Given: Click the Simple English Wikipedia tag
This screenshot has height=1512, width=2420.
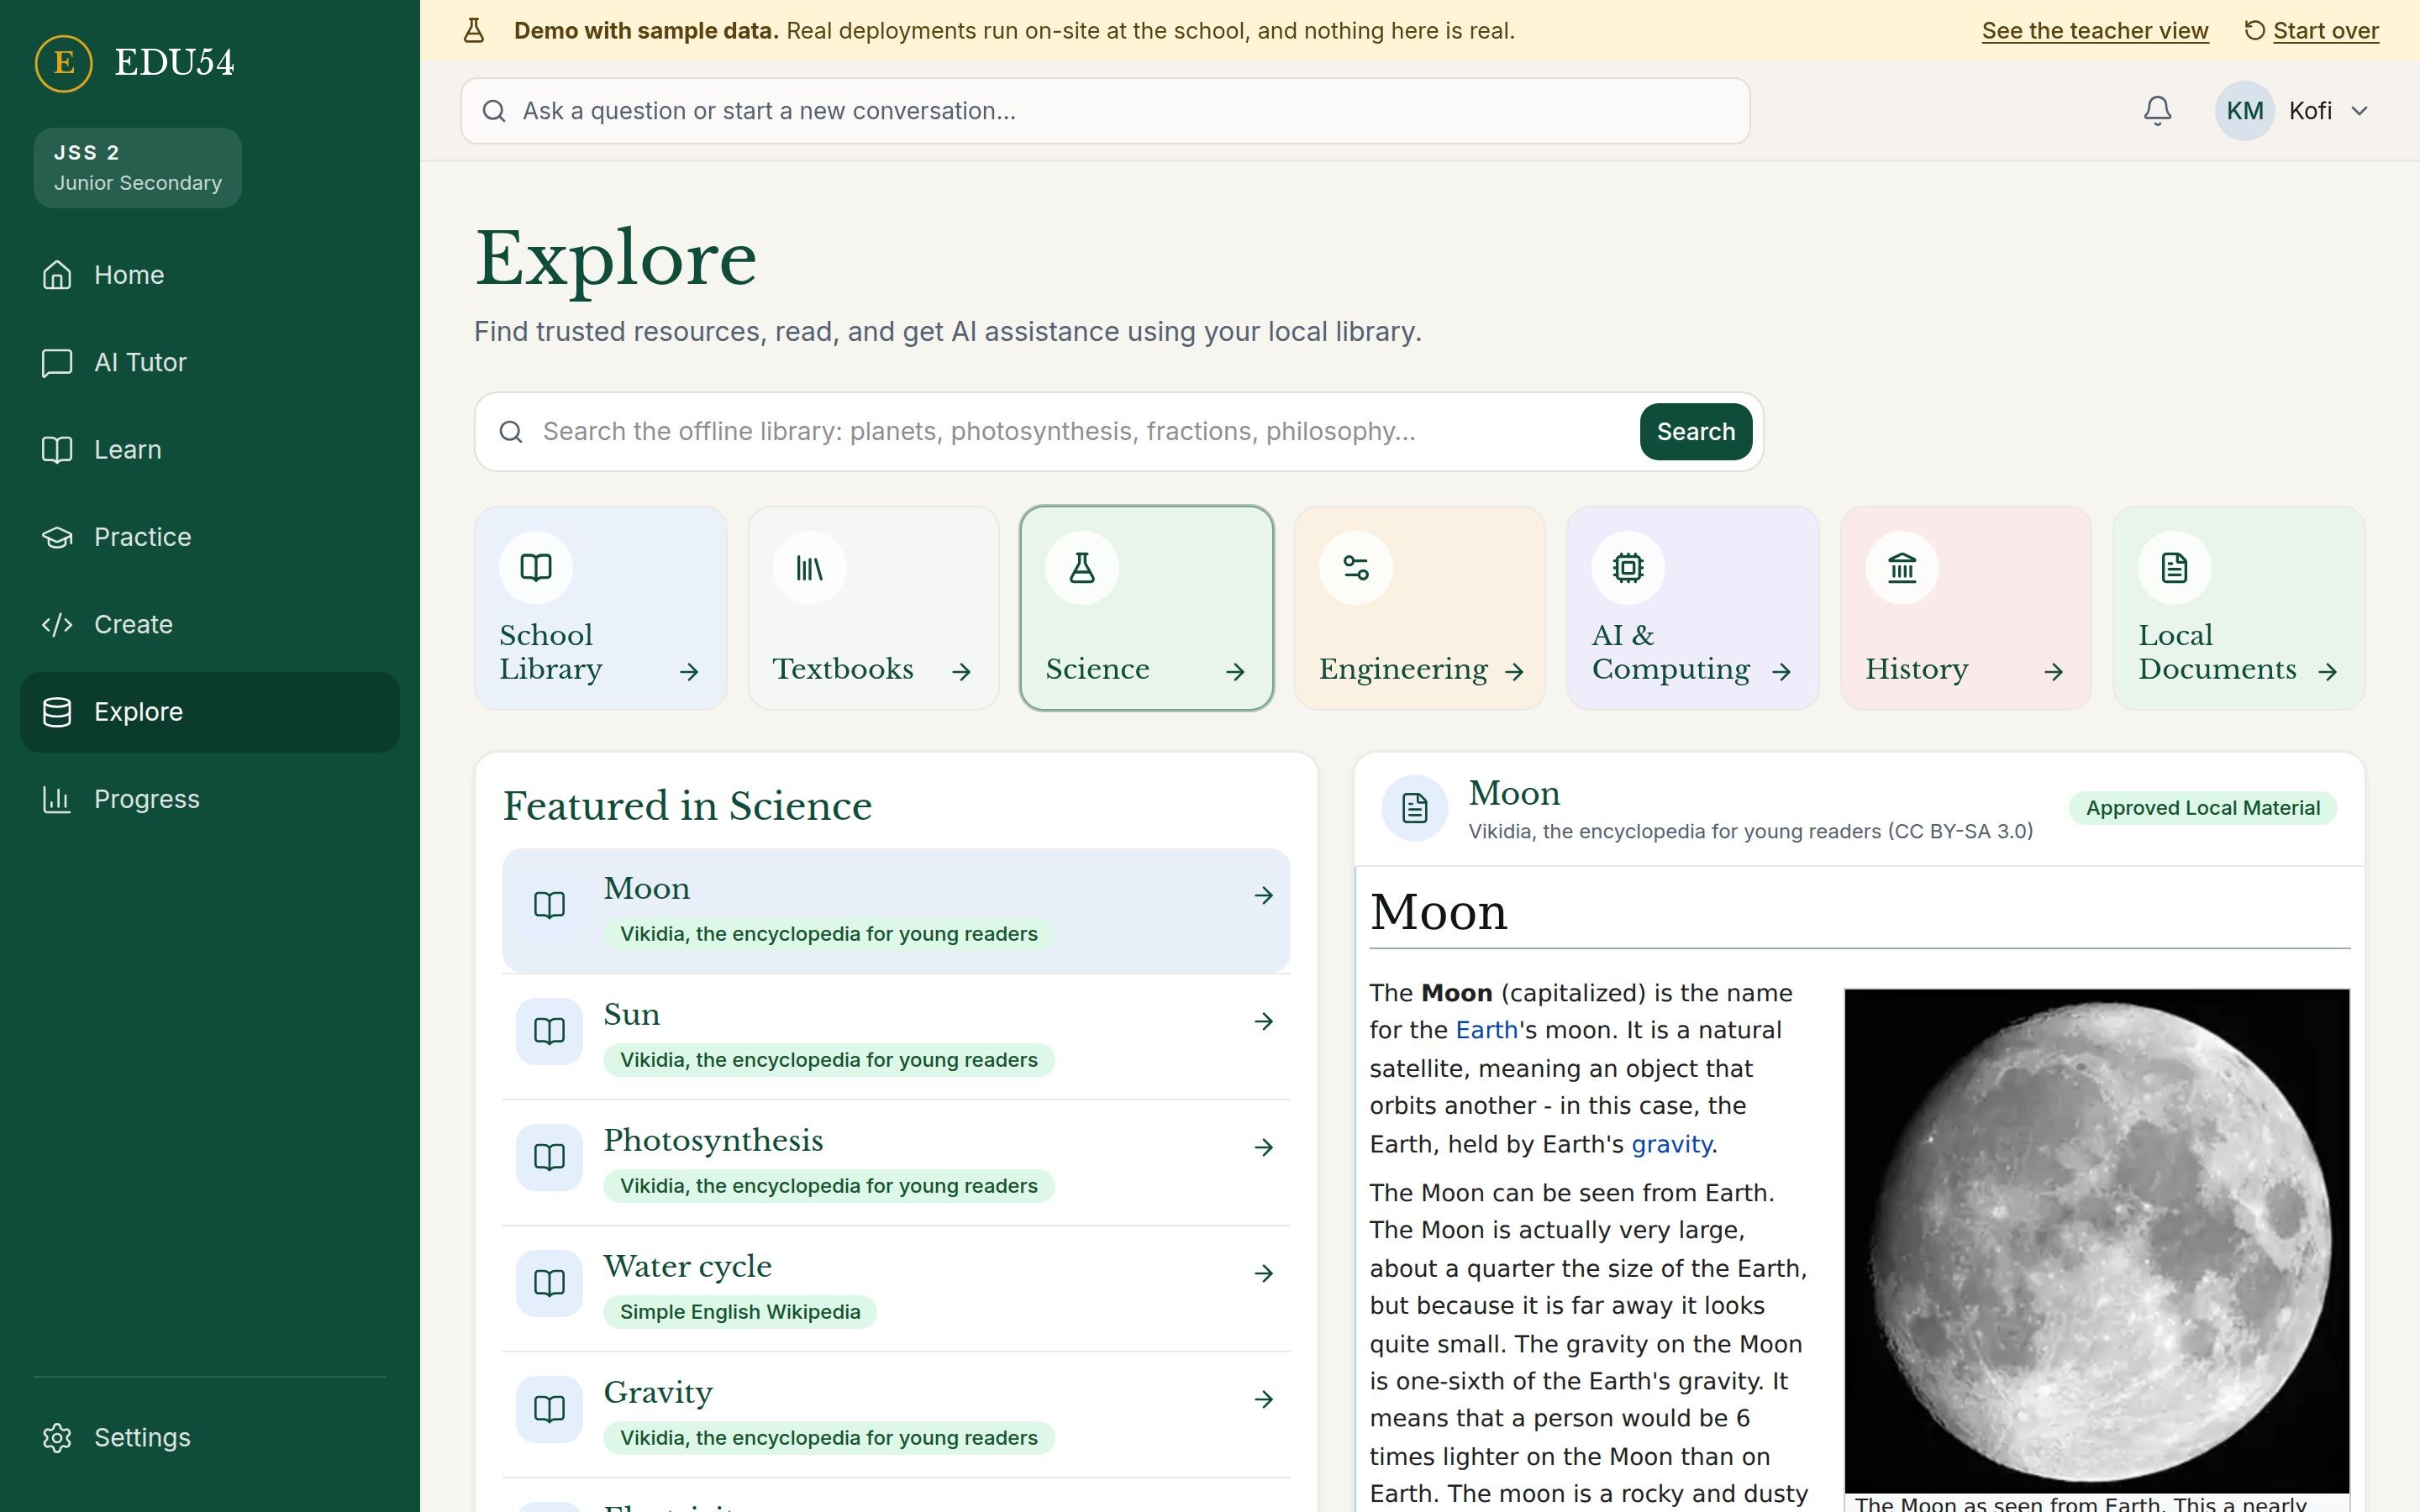Looking at the screenshot, I should pyautogui.click(x=740, y=1312).
